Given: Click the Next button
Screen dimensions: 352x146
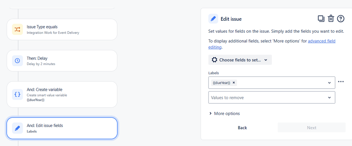Looking at the screenshot, I should click(x=311, y=128).
